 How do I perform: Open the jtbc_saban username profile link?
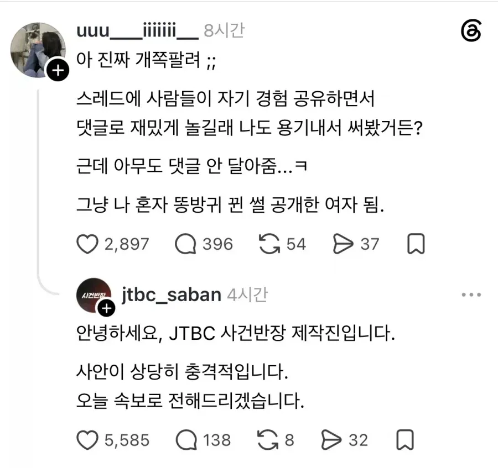(x=171, y=295)
